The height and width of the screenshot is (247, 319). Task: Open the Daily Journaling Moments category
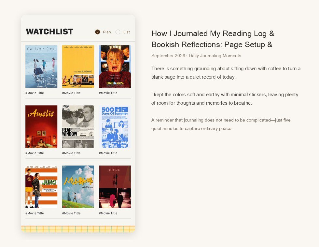(x=215, y=56)
